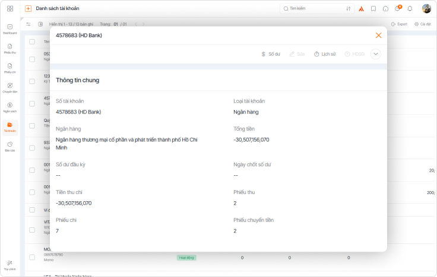Click the Hoạt động status badge
The width and height of the screenshot is (437, 277).
pyautogui.click(x=186, y=258)
